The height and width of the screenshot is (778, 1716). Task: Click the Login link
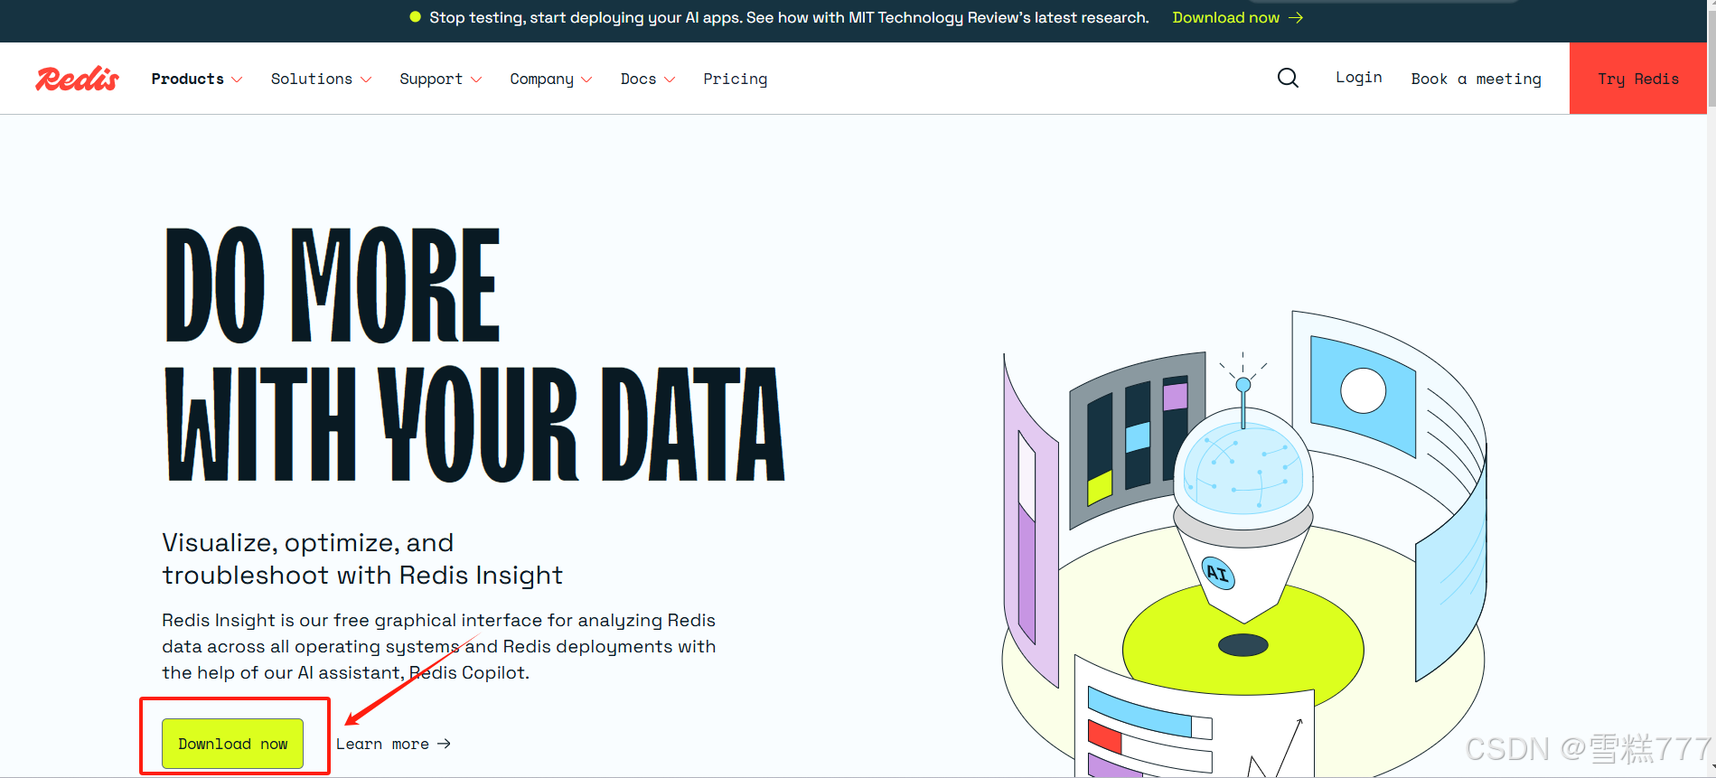[1359, 78]
